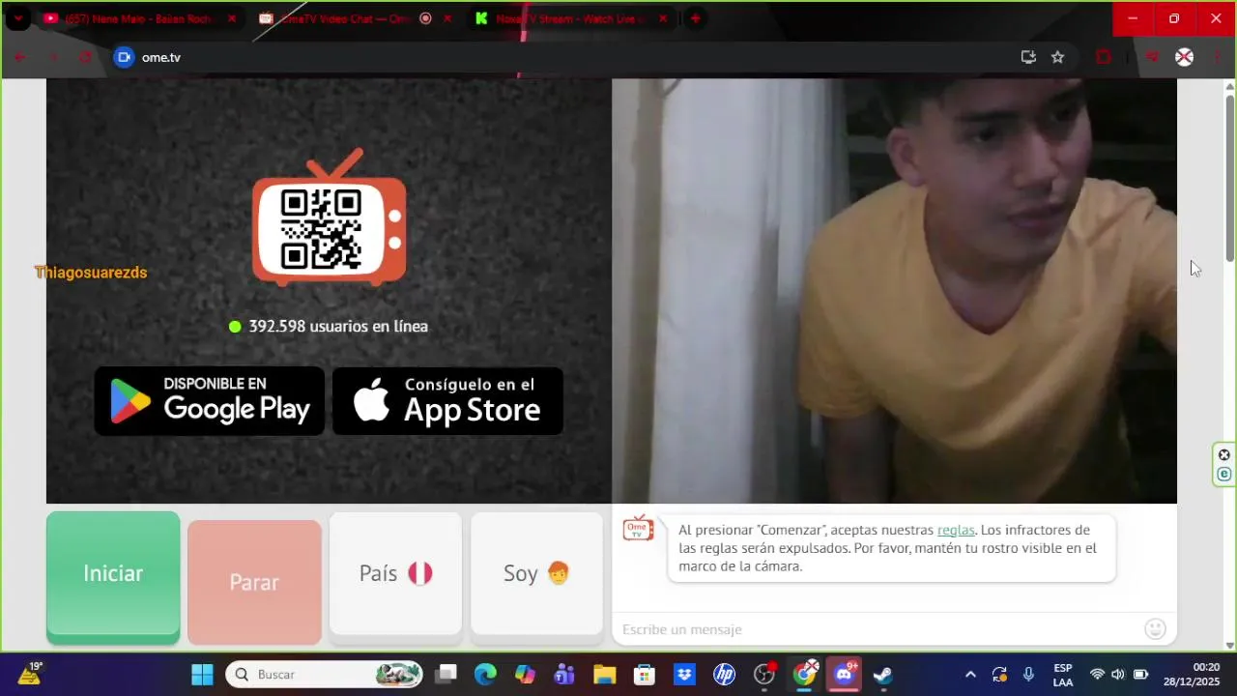Open the browser profile avatar
Screen dimensions: 1237x696
(x=1184, y=57)
